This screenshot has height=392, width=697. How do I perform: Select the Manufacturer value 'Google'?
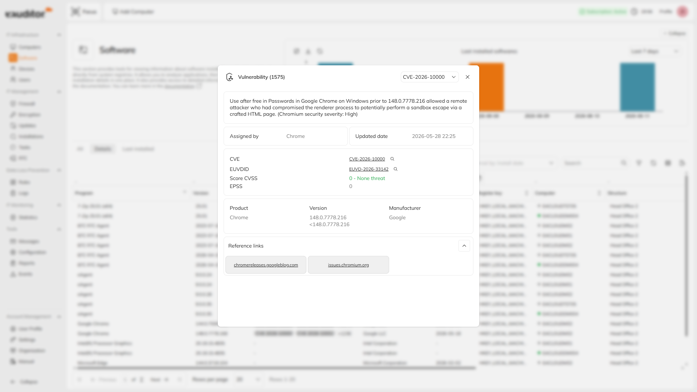coord(397,217)
